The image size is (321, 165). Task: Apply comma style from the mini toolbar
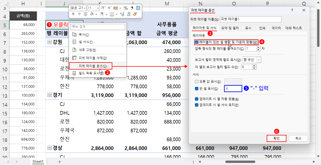(132, 8)
